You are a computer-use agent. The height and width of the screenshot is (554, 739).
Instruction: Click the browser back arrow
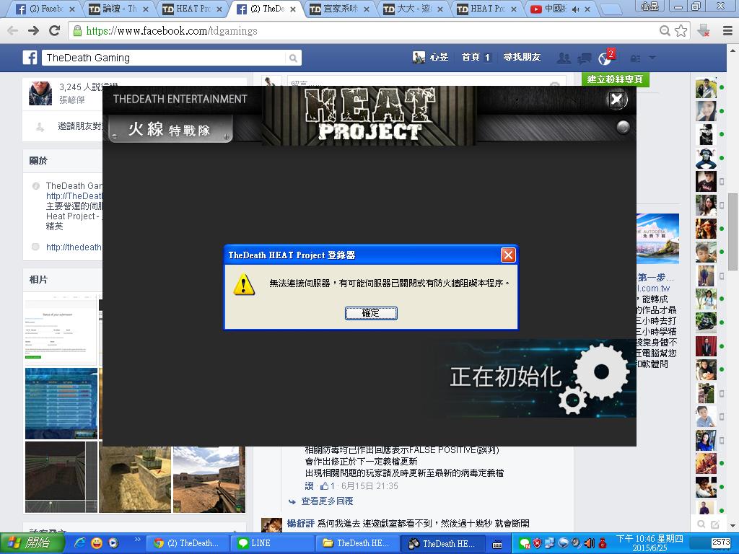[13, 31]
